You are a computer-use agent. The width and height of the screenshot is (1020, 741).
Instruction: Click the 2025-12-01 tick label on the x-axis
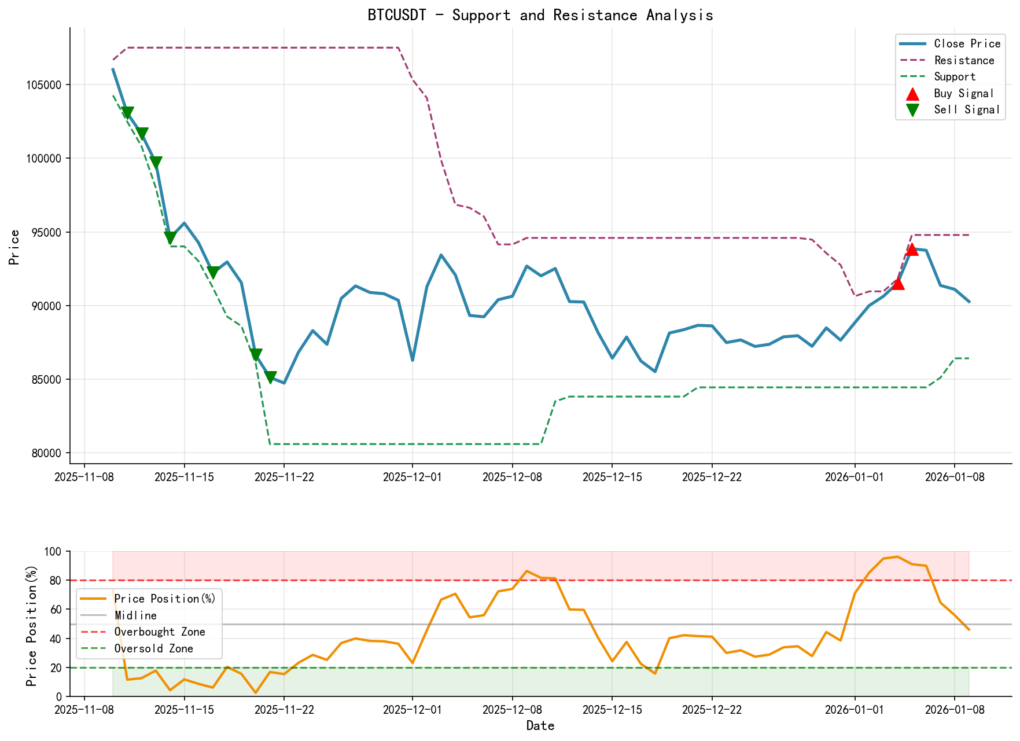coord(412,476)
